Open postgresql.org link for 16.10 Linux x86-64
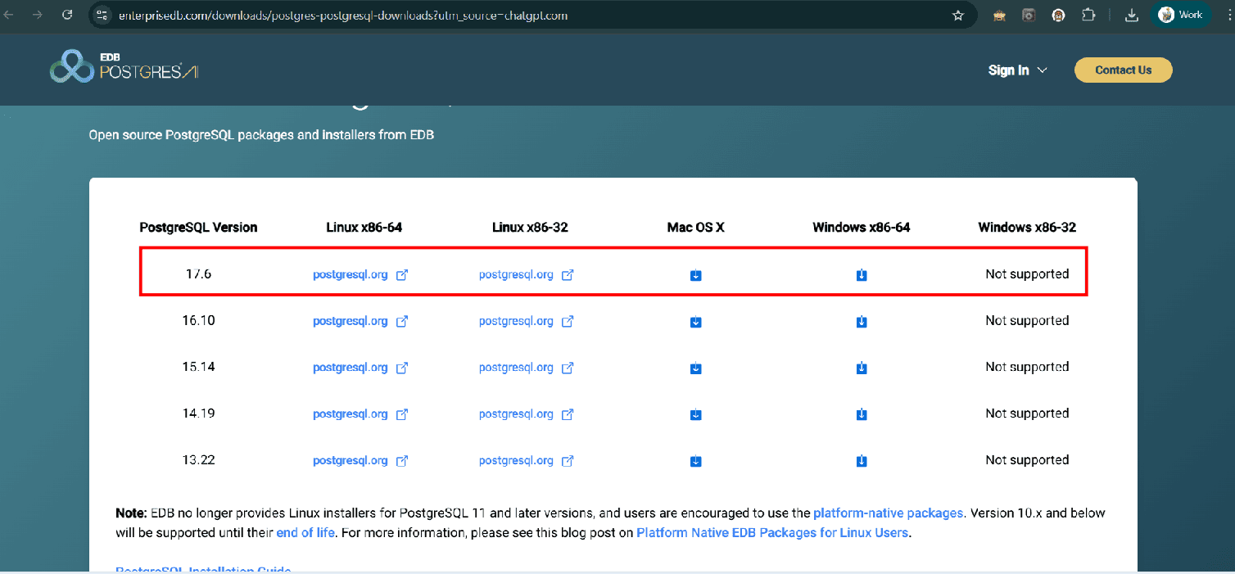This screenshot has height=574, width=1235. [360, 321]
